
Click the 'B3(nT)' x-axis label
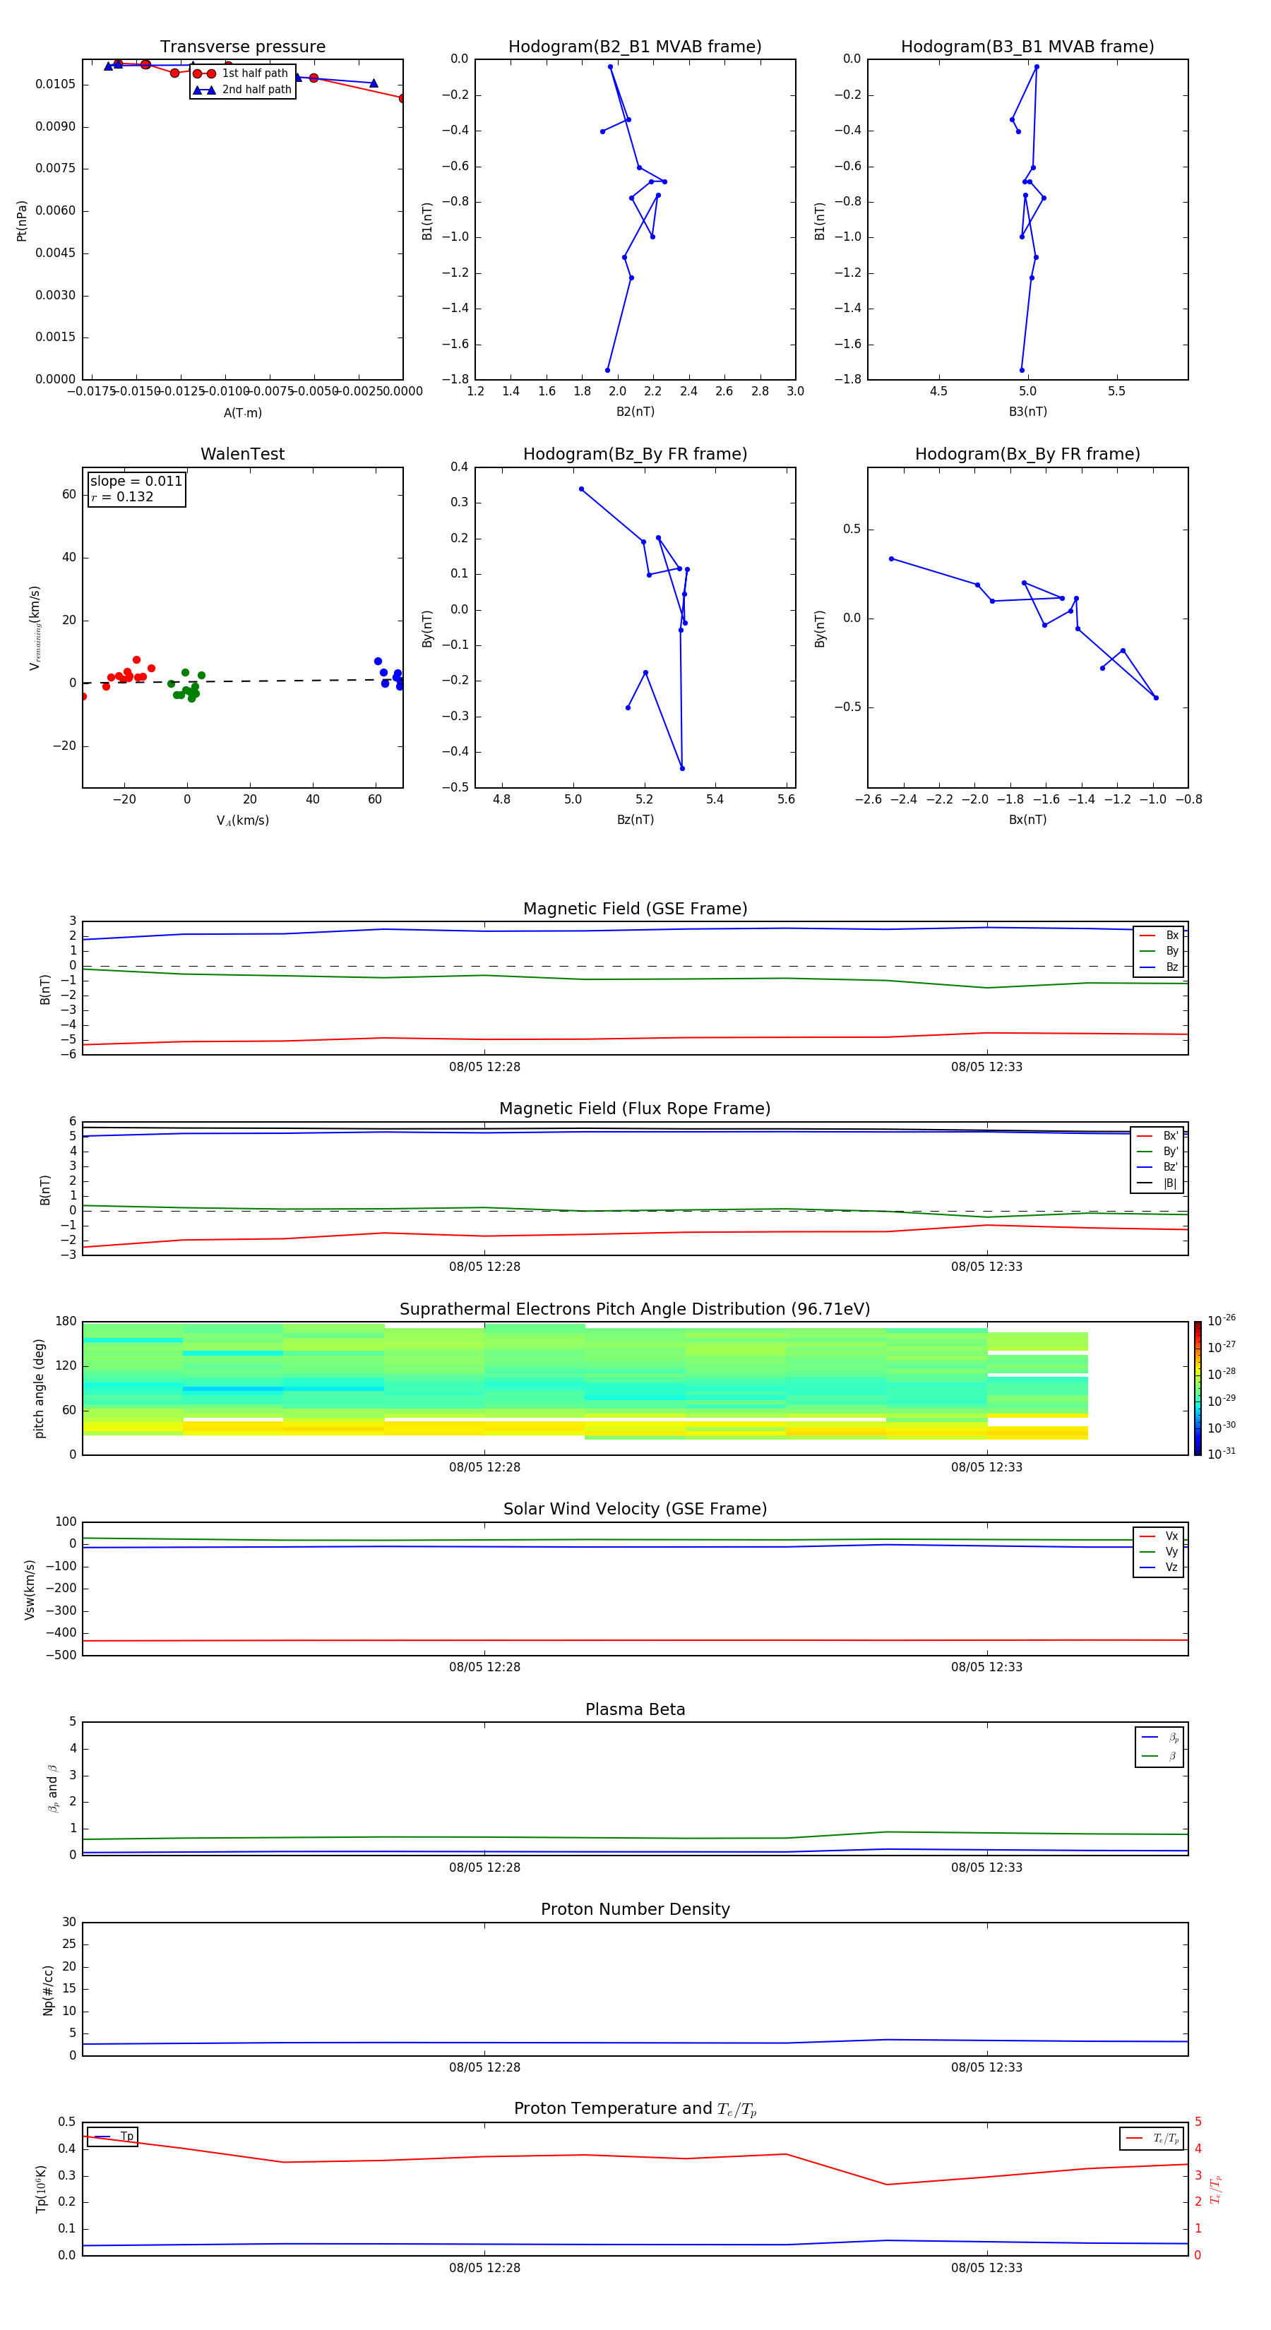pos(1027,412)
